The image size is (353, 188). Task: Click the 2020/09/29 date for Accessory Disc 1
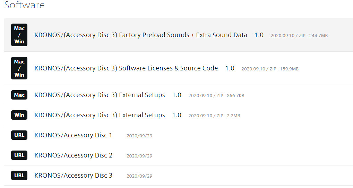[139, 136]
